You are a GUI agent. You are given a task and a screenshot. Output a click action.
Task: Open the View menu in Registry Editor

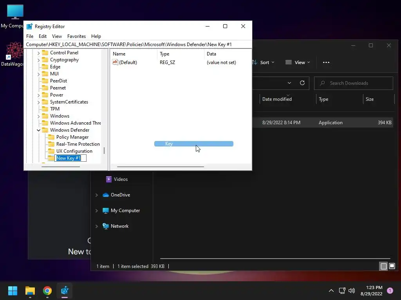pyautogui.click(x=57, y=36)
